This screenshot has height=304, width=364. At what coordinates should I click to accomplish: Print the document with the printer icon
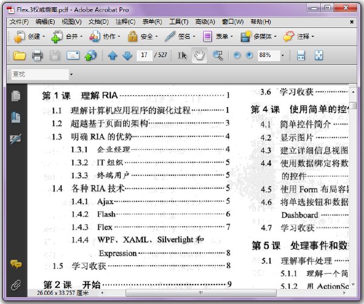pos(38,56)
